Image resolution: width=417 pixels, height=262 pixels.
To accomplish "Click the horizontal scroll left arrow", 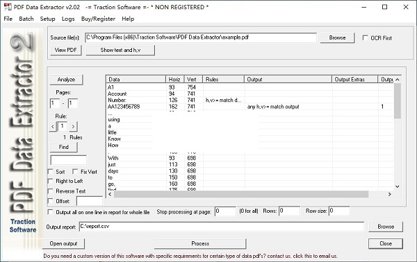I will point(110,194).
